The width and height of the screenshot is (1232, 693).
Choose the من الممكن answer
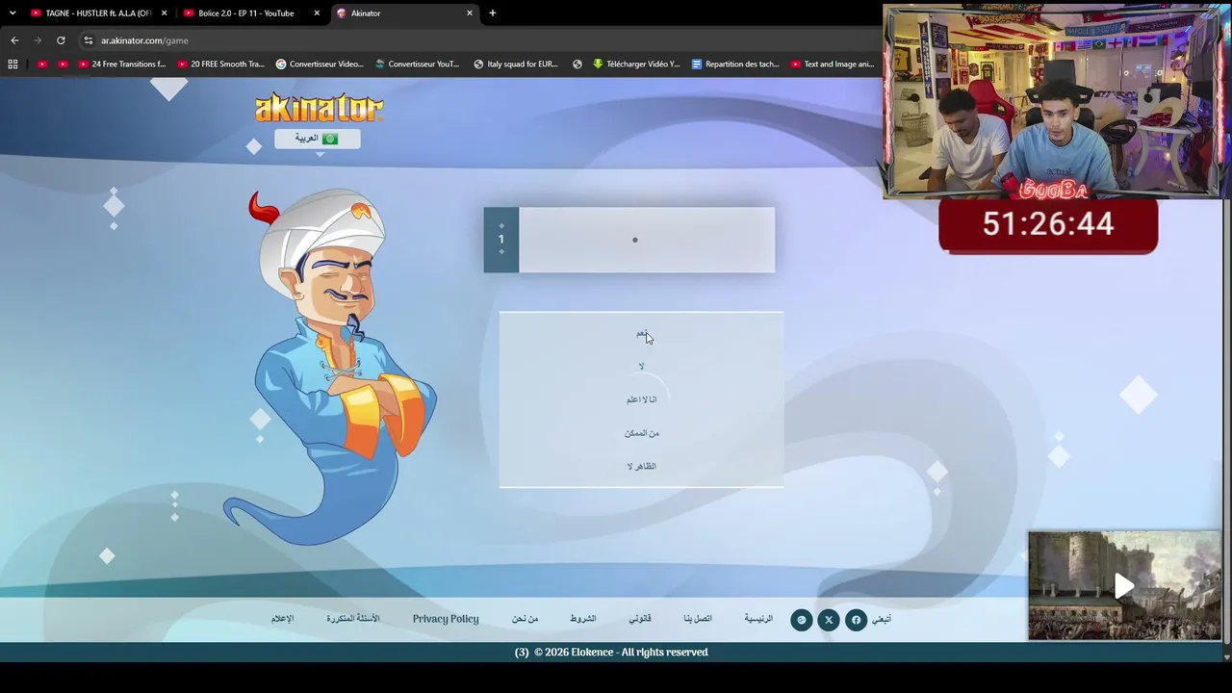click(641, 433)
